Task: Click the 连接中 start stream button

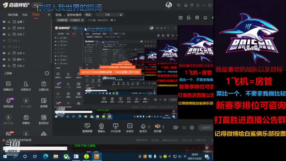Action: point(206,127)
